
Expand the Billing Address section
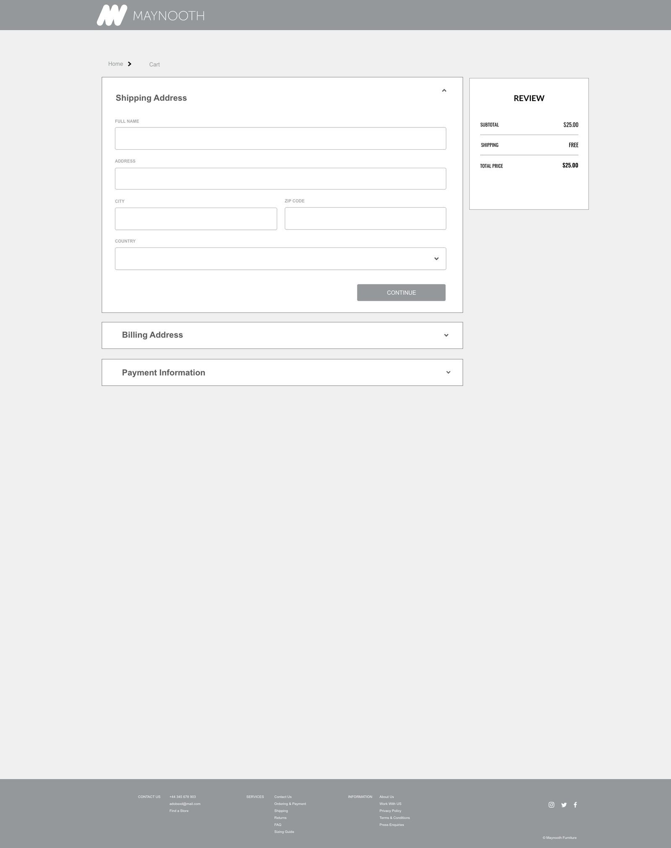click(x=446, y=335)
